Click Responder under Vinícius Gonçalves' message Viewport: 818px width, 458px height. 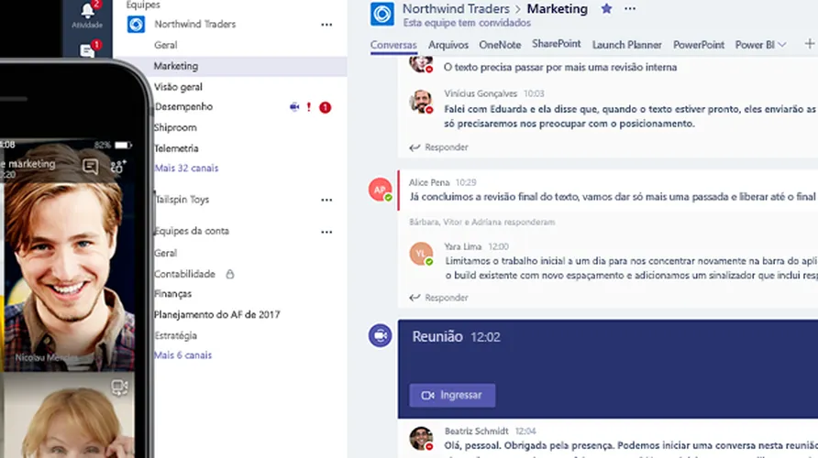[x=439, y=147]
